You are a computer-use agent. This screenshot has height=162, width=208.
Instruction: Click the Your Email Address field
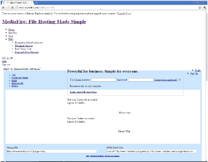(x=103, y=80)
